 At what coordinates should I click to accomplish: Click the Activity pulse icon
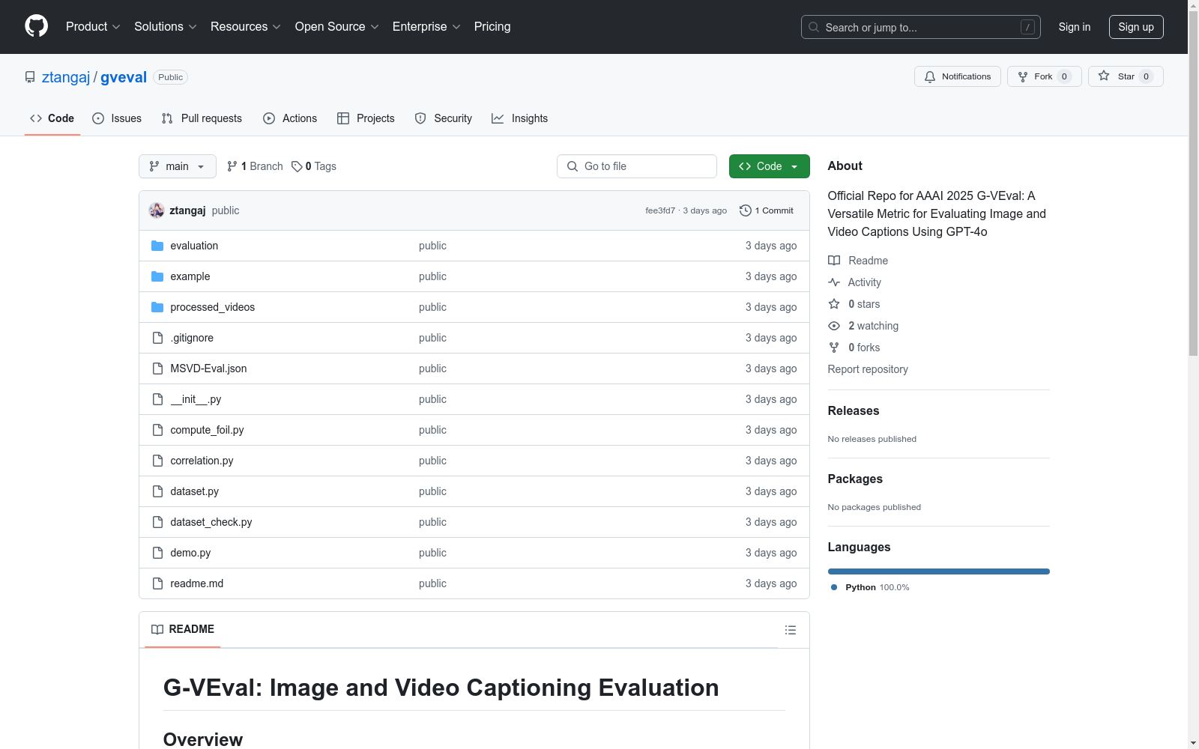pyautogui.click(x=834, y=282)
